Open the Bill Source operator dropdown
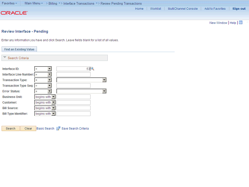The width and height of the screenshot is (249, 187). click(45, 108)
